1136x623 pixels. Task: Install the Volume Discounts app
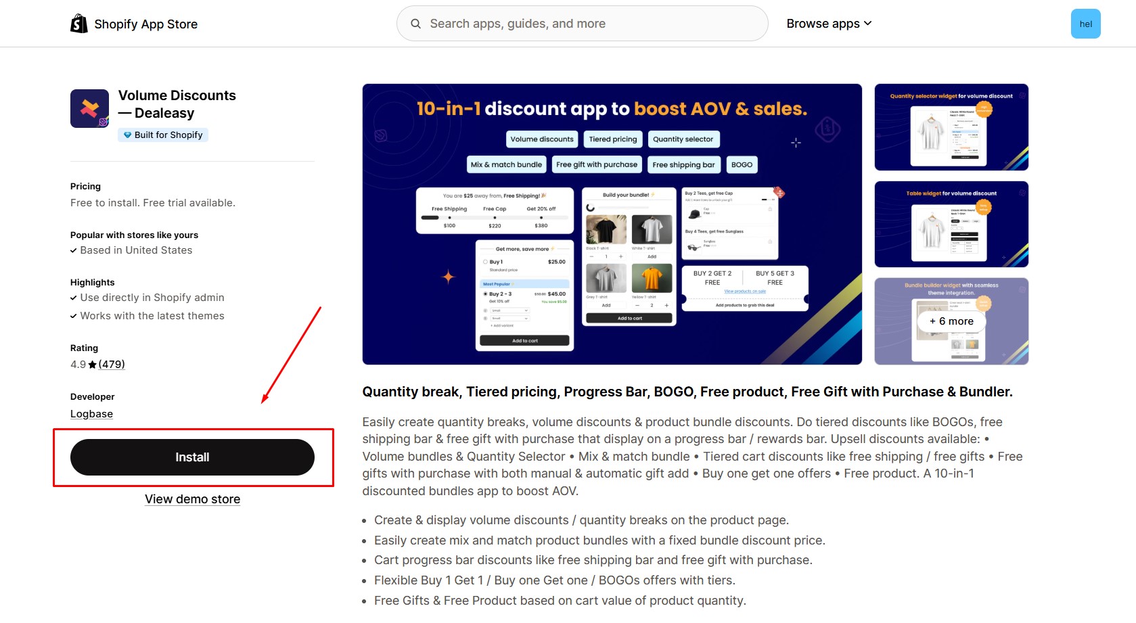point(192,457)
